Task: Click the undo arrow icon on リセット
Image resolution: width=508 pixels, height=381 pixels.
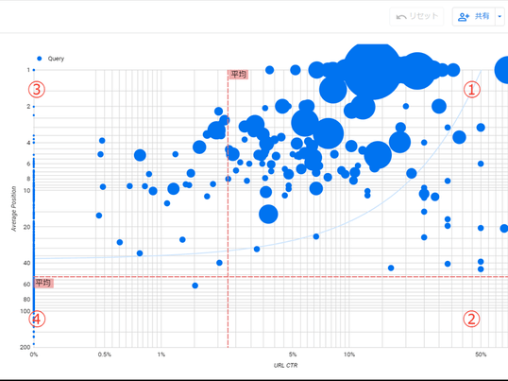Action: 401,16
